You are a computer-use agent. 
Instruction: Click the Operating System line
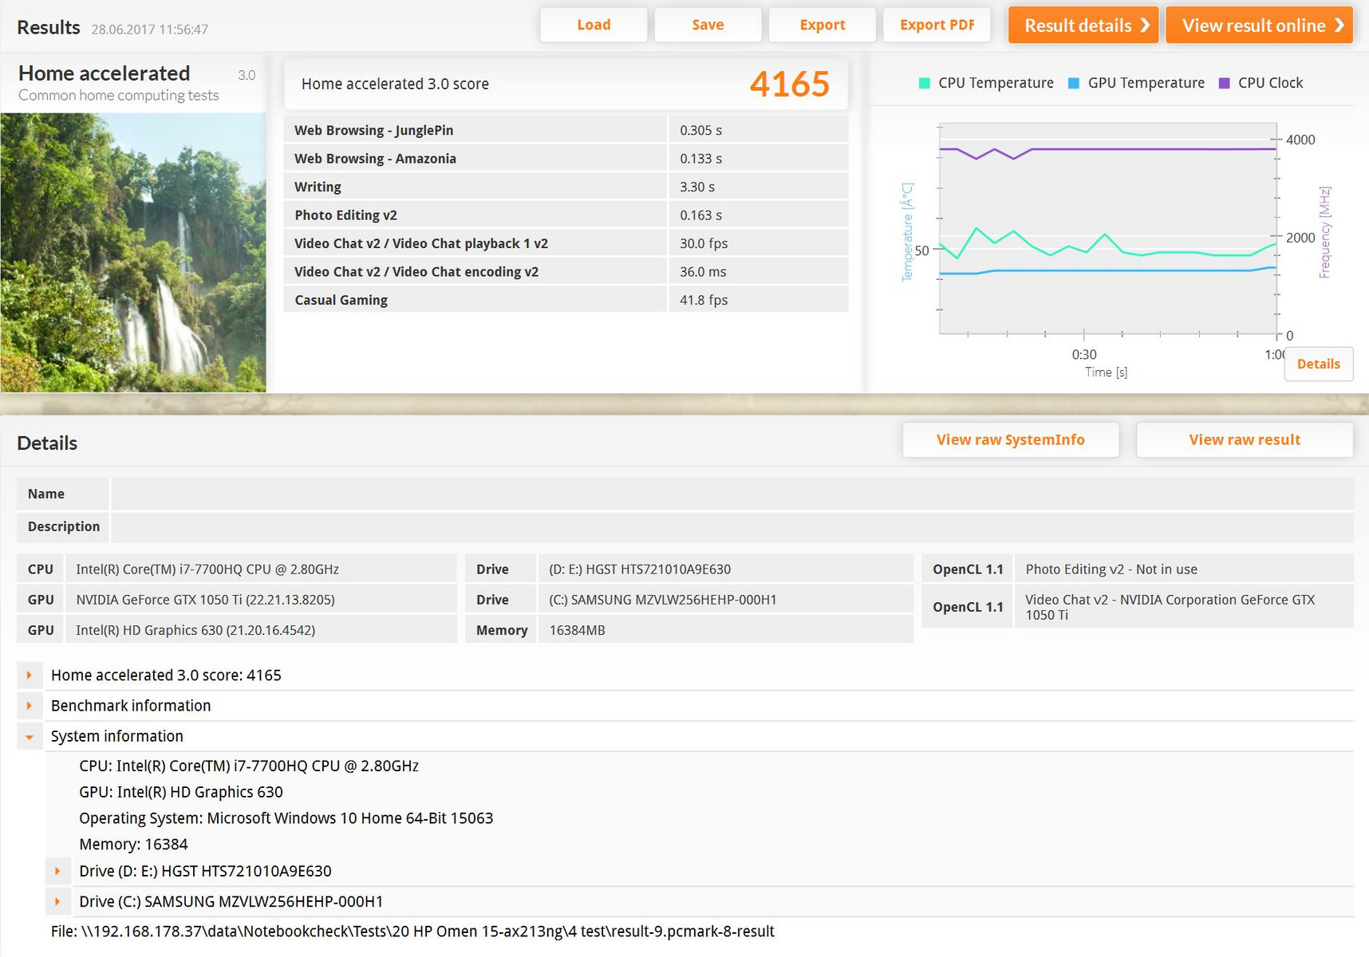coord(286,818)
